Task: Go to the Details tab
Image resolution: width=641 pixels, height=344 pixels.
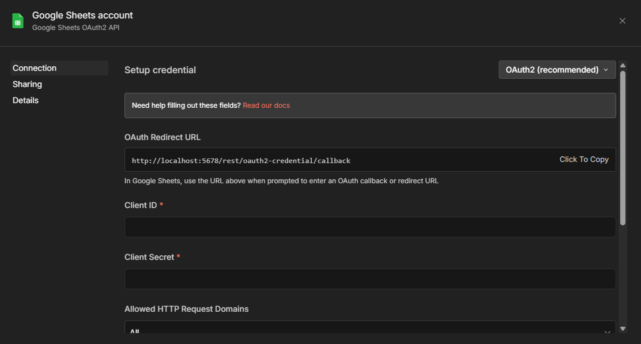Action: coord(26,100)
